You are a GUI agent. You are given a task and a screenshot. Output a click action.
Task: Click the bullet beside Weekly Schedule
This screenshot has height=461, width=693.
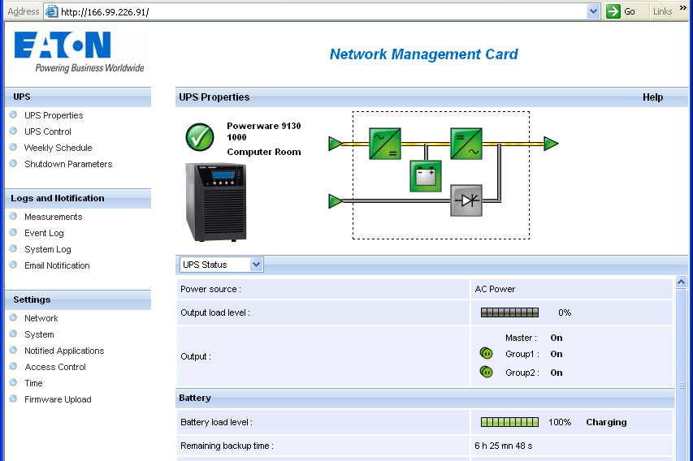(13, 147)
